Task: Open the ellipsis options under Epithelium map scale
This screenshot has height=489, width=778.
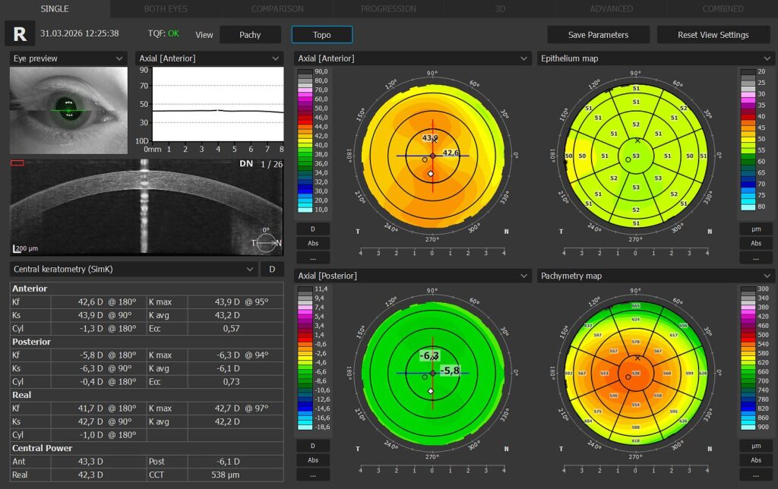Action: pos(756,257)
